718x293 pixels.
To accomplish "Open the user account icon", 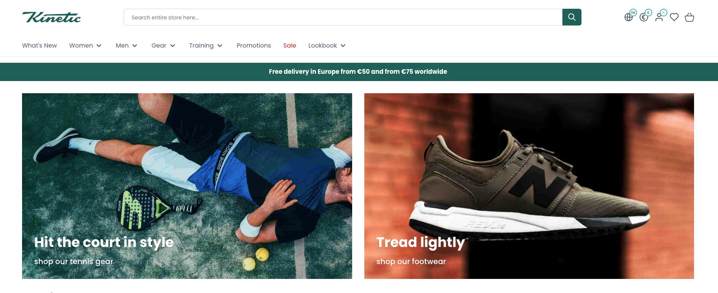I will tap(659, 17).
